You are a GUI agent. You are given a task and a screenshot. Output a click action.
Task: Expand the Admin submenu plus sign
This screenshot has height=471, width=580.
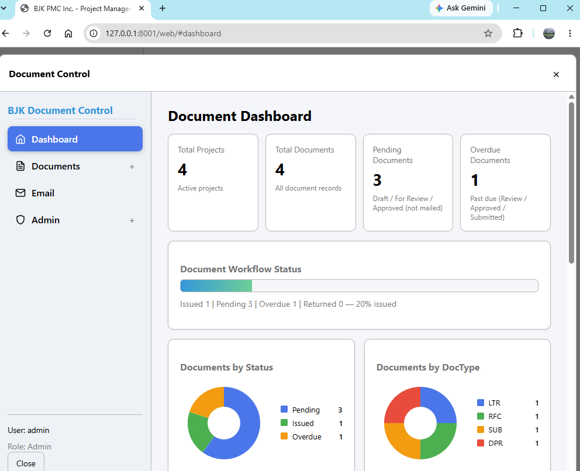[132, 220]
